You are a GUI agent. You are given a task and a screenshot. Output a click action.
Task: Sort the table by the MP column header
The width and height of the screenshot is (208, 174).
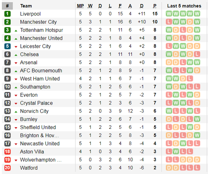[x=80, y=6]
